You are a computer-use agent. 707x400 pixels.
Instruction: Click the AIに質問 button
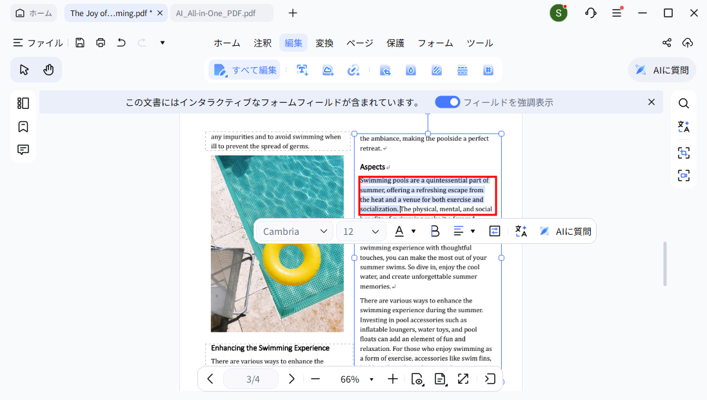click(x=662, y=69)
